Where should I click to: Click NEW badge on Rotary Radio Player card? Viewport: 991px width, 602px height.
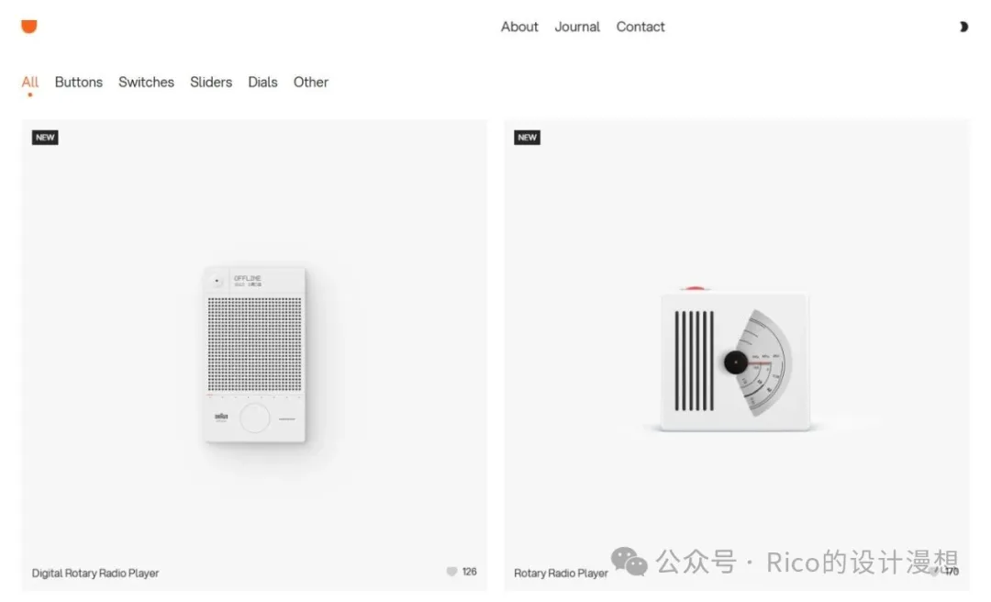527,138
